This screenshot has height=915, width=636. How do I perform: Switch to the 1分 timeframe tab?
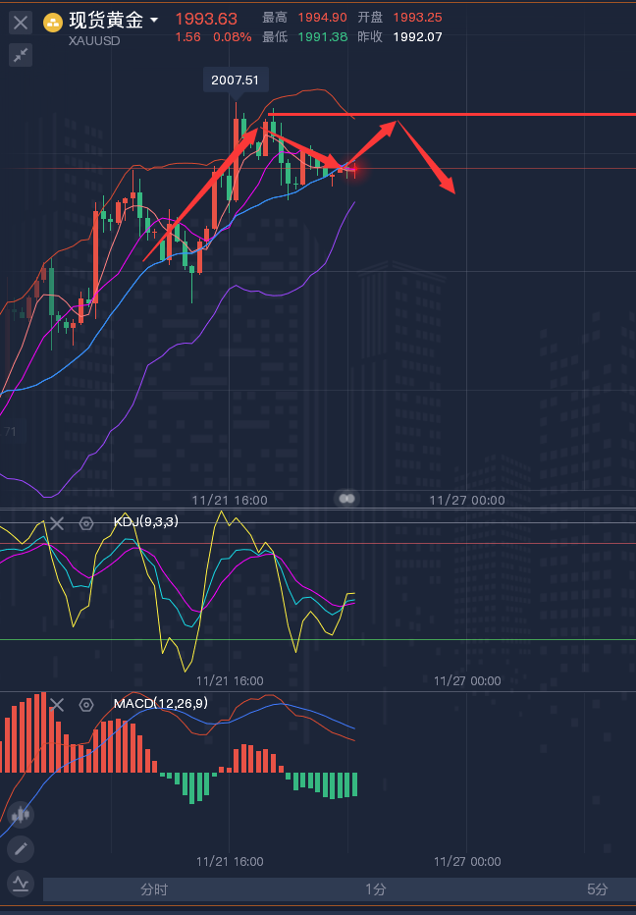(x=376, y=889)
